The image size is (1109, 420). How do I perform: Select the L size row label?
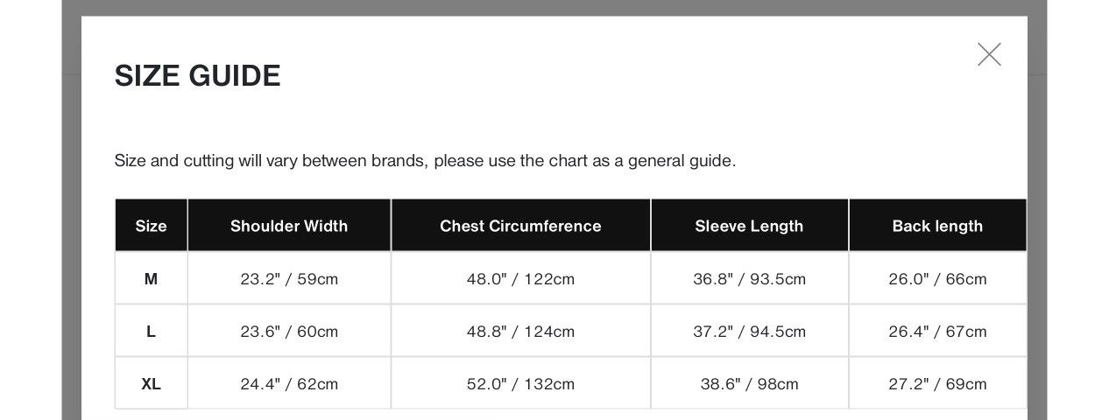point(151,331)
